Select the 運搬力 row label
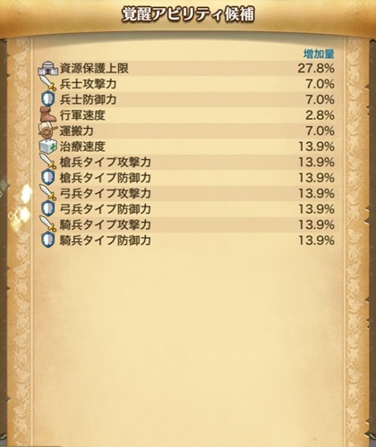376x447 pixels. [76, 131]
